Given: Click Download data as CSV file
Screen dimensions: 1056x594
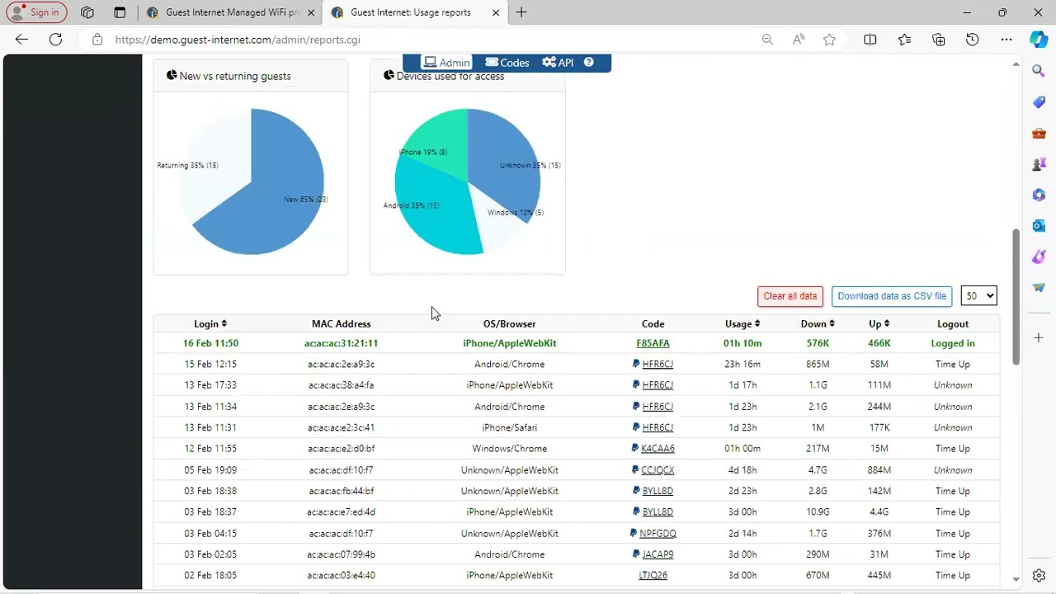Looking at the screenshot, I should (892, 296).
